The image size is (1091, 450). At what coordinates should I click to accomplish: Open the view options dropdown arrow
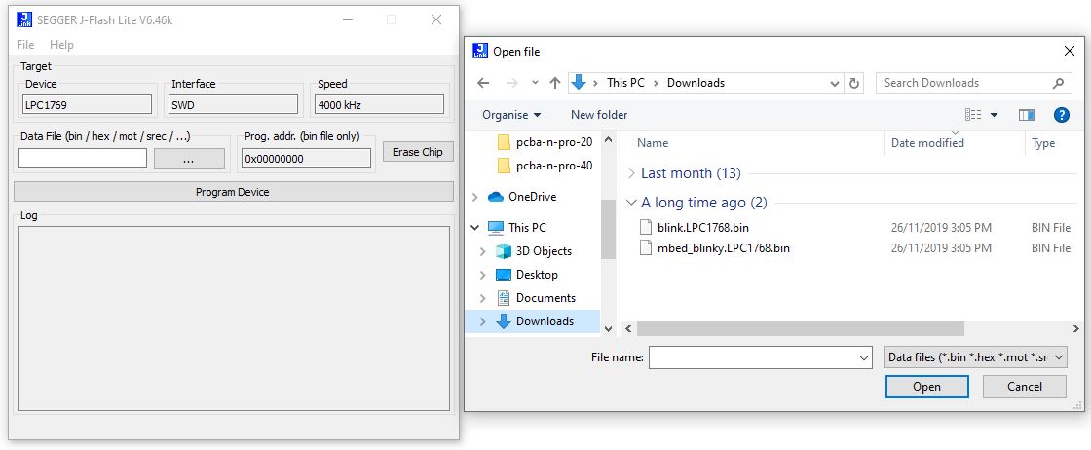(994, 115)
